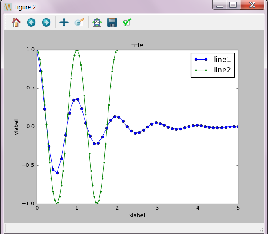This screenshot has width=268, height=234.
Task: Save the figure with floppy icon
Action: pos(112,22)
